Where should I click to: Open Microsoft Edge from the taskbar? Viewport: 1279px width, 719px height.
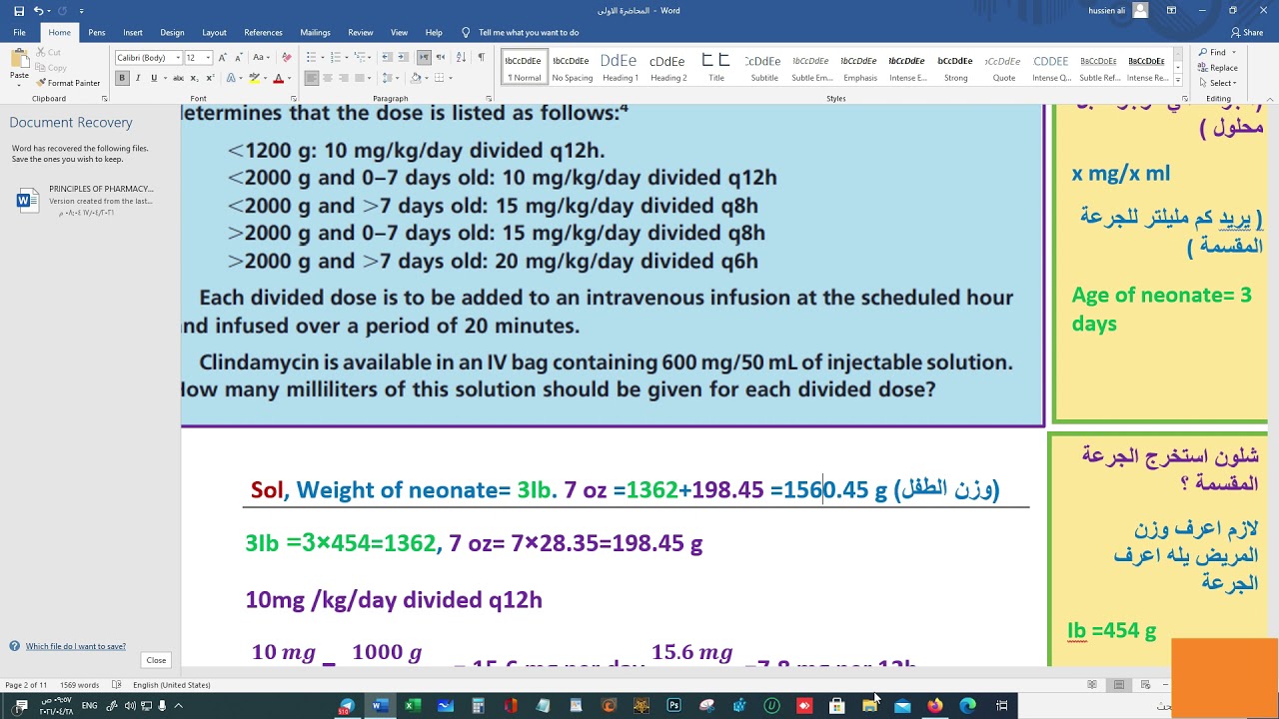(x=967, y=706)
